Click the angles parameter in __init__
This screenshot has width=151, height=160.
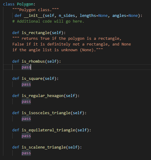click(119, 16)
